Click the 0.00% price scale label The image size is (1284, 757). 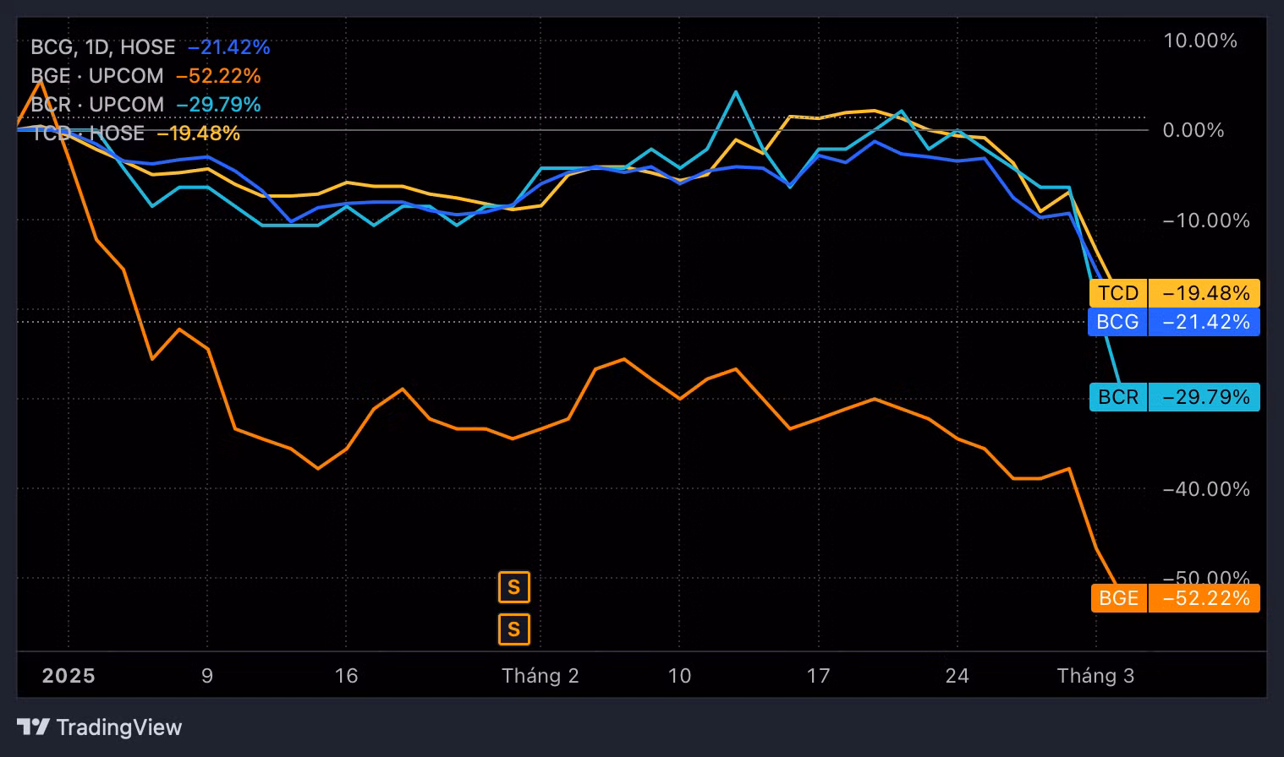[x=1193, y=130]
